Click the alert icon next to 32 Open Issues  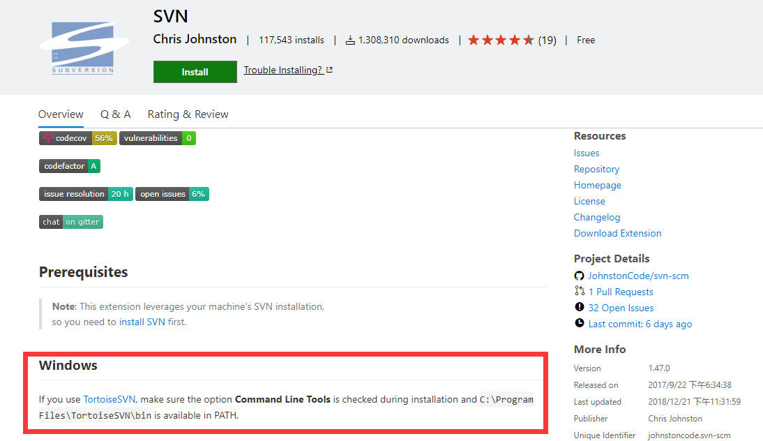click(580, 308)
